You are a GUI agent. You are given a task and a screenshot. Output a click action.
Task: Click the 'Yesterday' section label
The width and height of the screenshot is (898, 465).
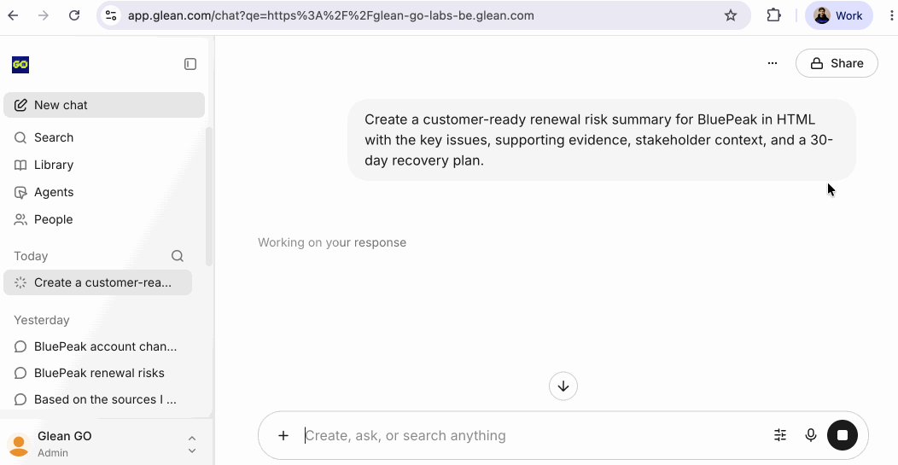point(42,320)
